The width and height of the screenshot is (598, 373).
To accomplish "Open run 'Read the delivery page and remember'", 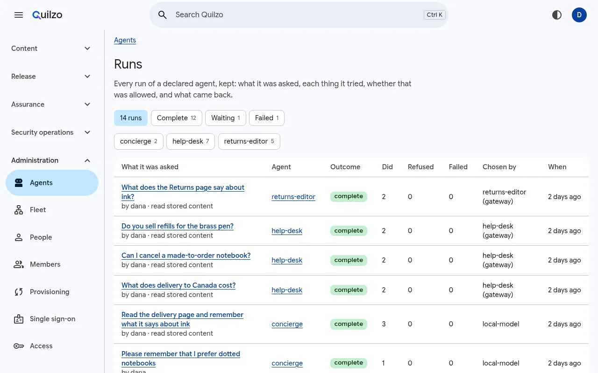I will (x=182, y=319).
